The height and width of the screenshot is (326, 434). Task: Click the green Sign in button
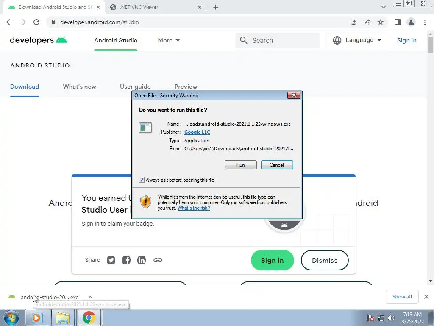coord(273,260)
